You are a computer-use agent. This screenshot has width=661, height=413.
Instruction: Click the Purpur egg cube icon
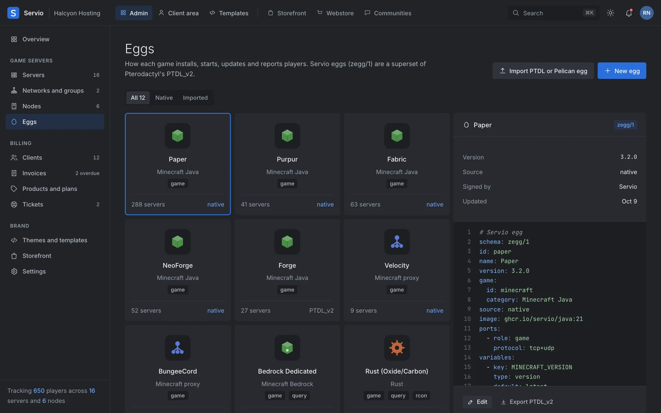click(x=287, y=136)
